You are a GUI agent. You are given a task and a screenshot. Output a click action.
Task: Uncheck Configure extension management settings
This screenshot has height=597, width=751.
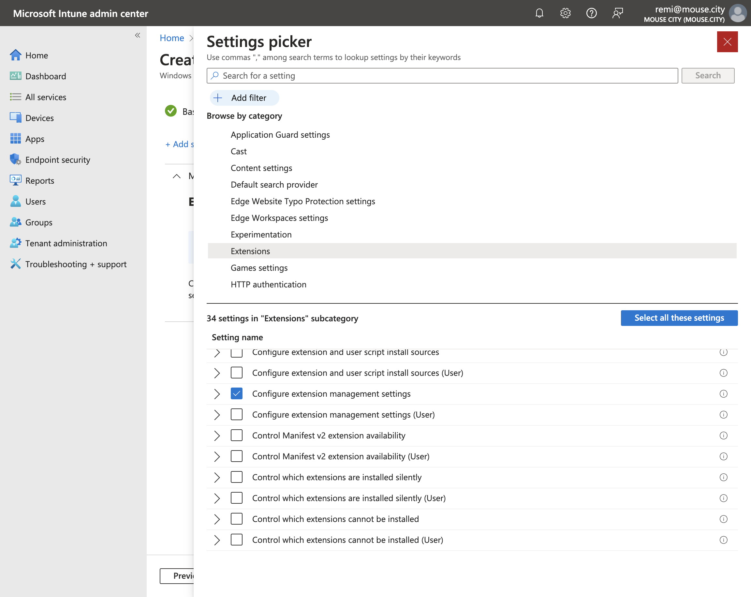(x=237, y=394)
